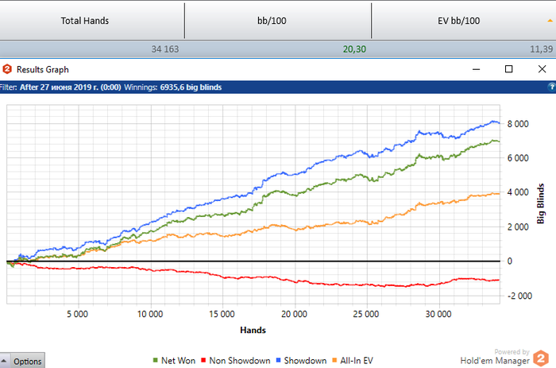Click the orange sort arrow in EV bb/100 header
Screen dimensions: 556x368
click(x=550, y=21)
